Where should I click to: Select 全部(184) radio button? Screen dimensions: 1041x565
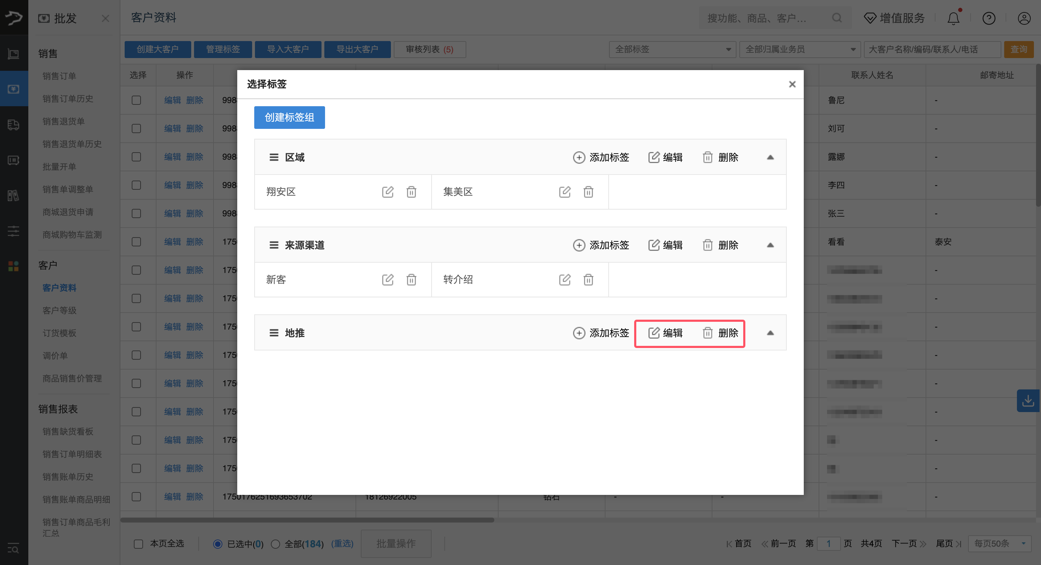tap(275, 543)
